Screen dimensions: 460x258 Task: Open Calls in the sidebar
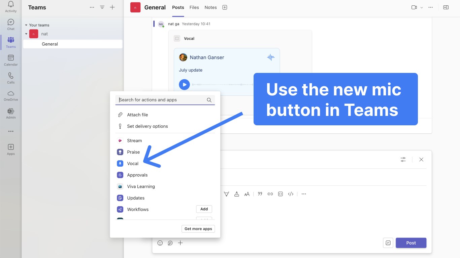click(x=11, y=78)
